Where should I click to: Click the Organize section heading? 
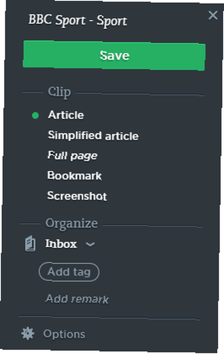click(x=71, y=223)
